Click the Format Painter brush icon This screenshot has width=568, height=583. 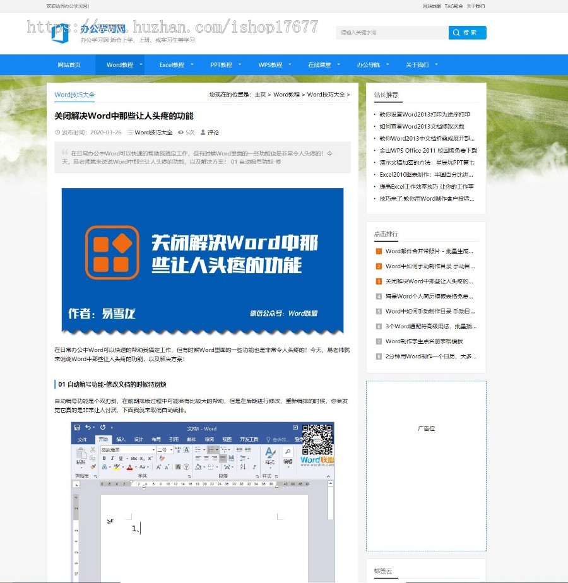point(93,467)
